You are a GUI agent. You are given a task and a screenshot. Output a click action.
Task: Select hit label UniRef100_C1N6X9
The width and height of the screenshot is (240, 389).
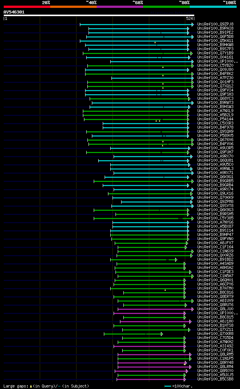point(215,251)
